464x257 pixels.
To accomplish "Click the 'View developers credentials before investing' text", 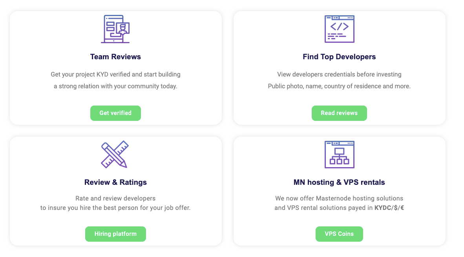I will point(339,75).
